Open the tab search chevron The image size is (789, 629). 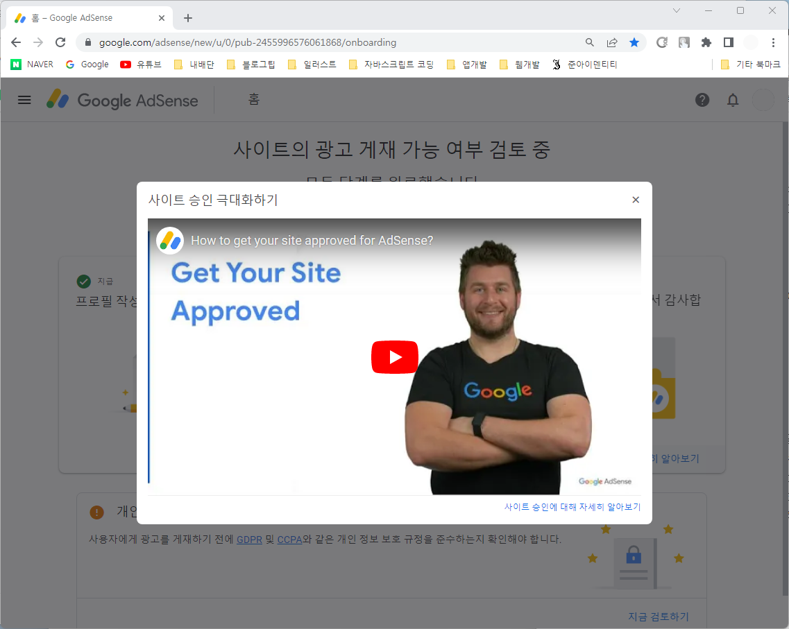(x=677, y=10)
